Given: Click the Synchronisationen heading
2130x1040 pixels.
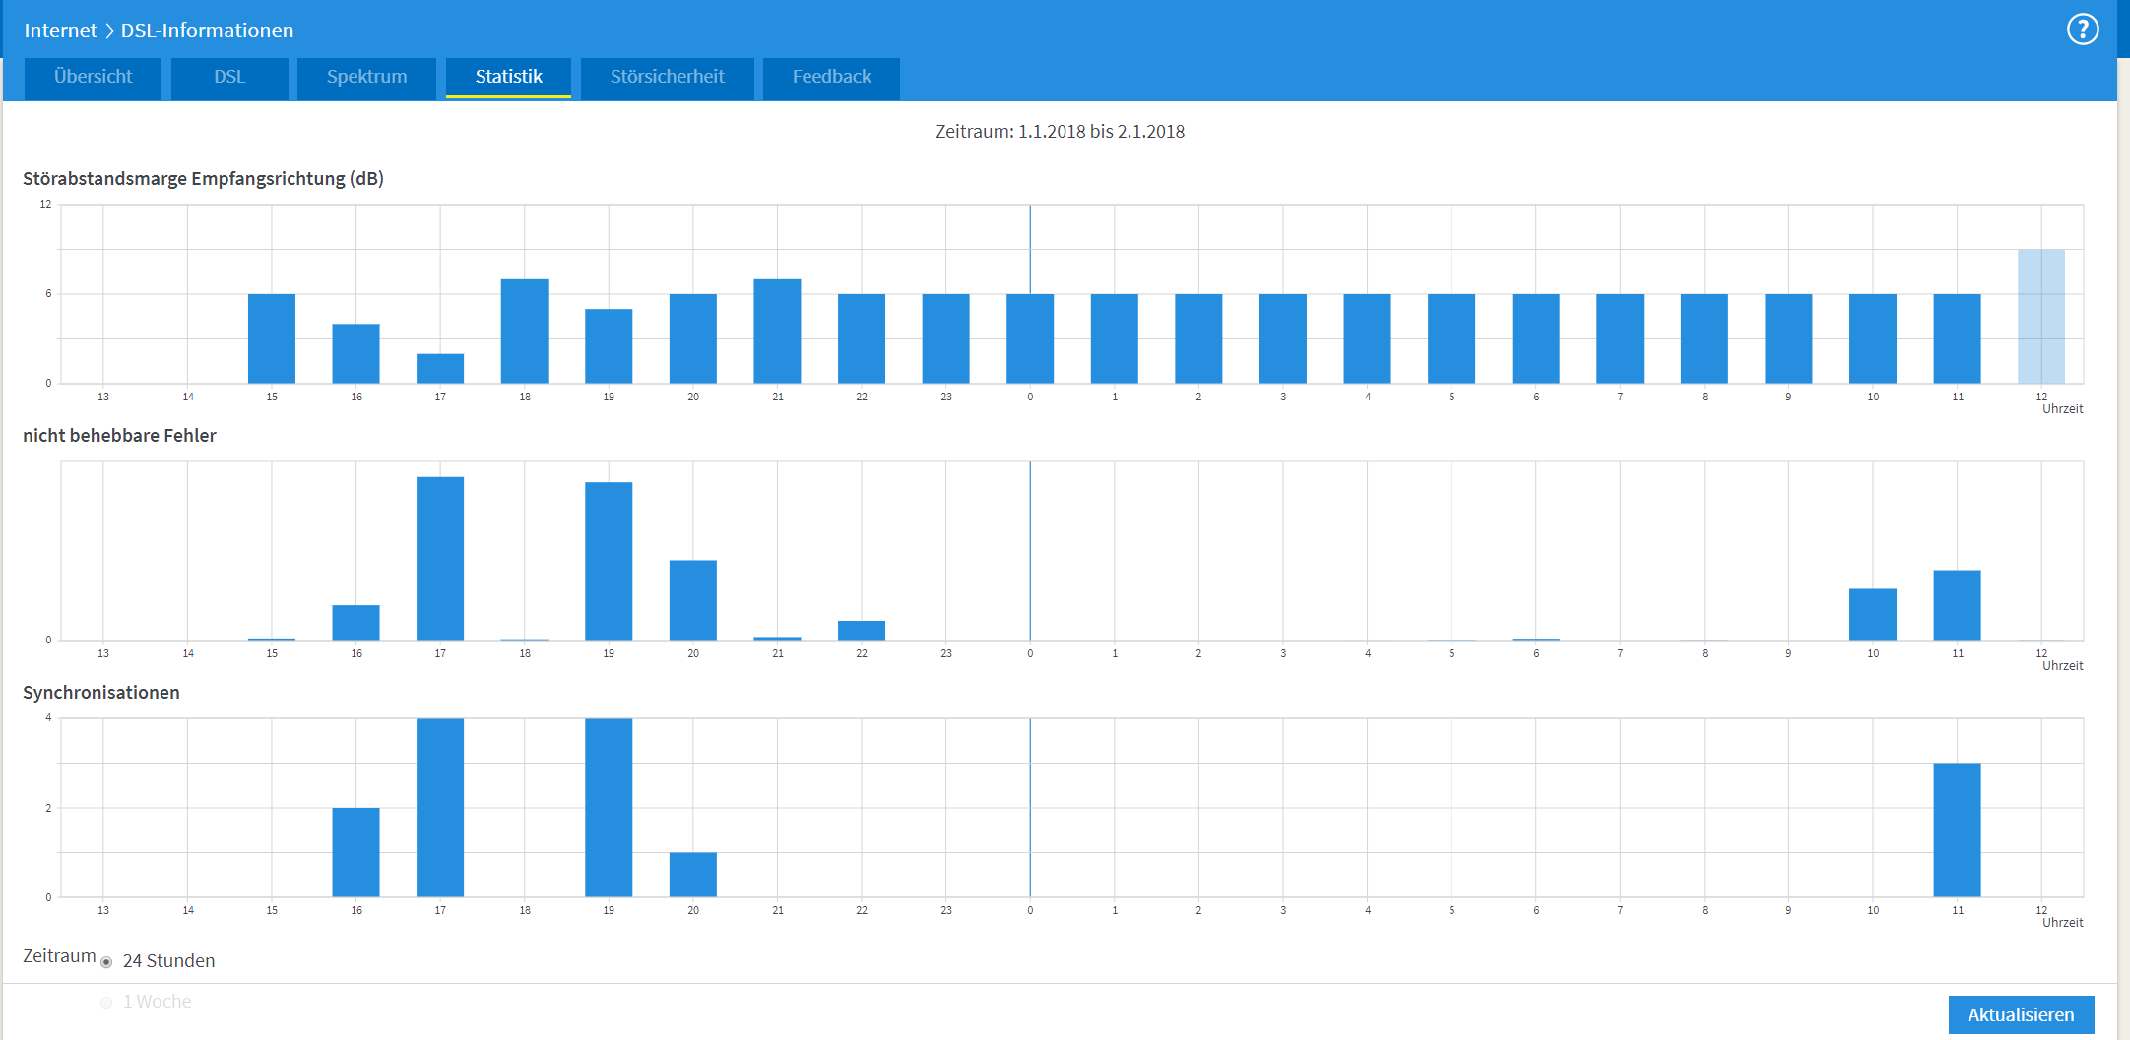Looking at the screenshot, I should (x=101, y=693).
